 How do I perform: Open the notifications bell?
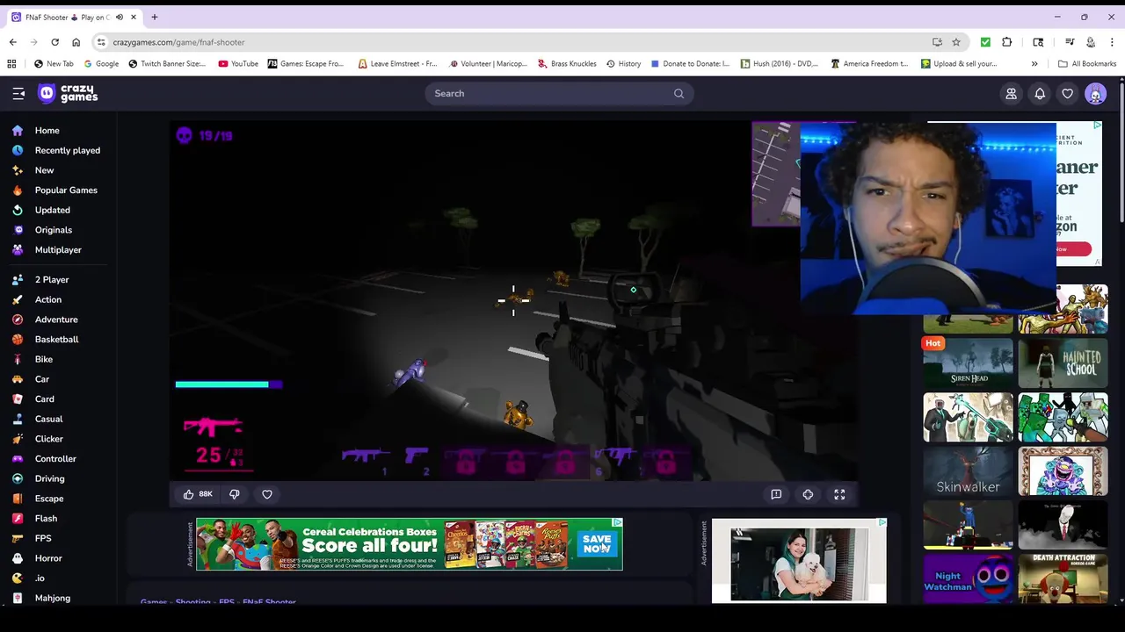point(1040,94)
